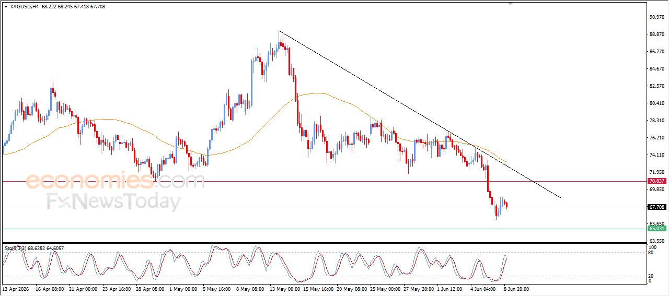
Task: Click the Sto(5,3,3) indicator label
Action: click(16, 248)
